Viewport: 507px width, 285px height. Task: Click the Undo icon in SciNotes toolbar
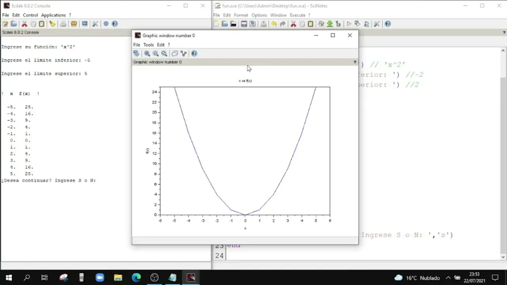tap(275, 24)
